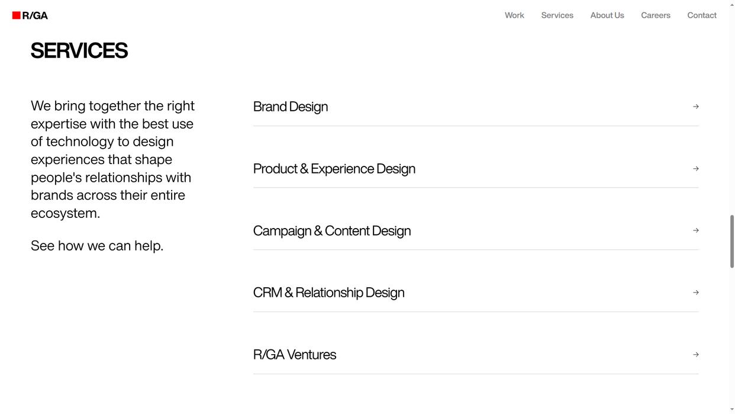
Task: Open the Work nav menu item
Action: point(514,15)
